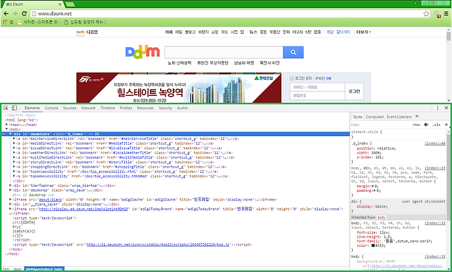452x272 pixels.
Task: Open a new tab with the new-tab button
Action: coord(70,4)
